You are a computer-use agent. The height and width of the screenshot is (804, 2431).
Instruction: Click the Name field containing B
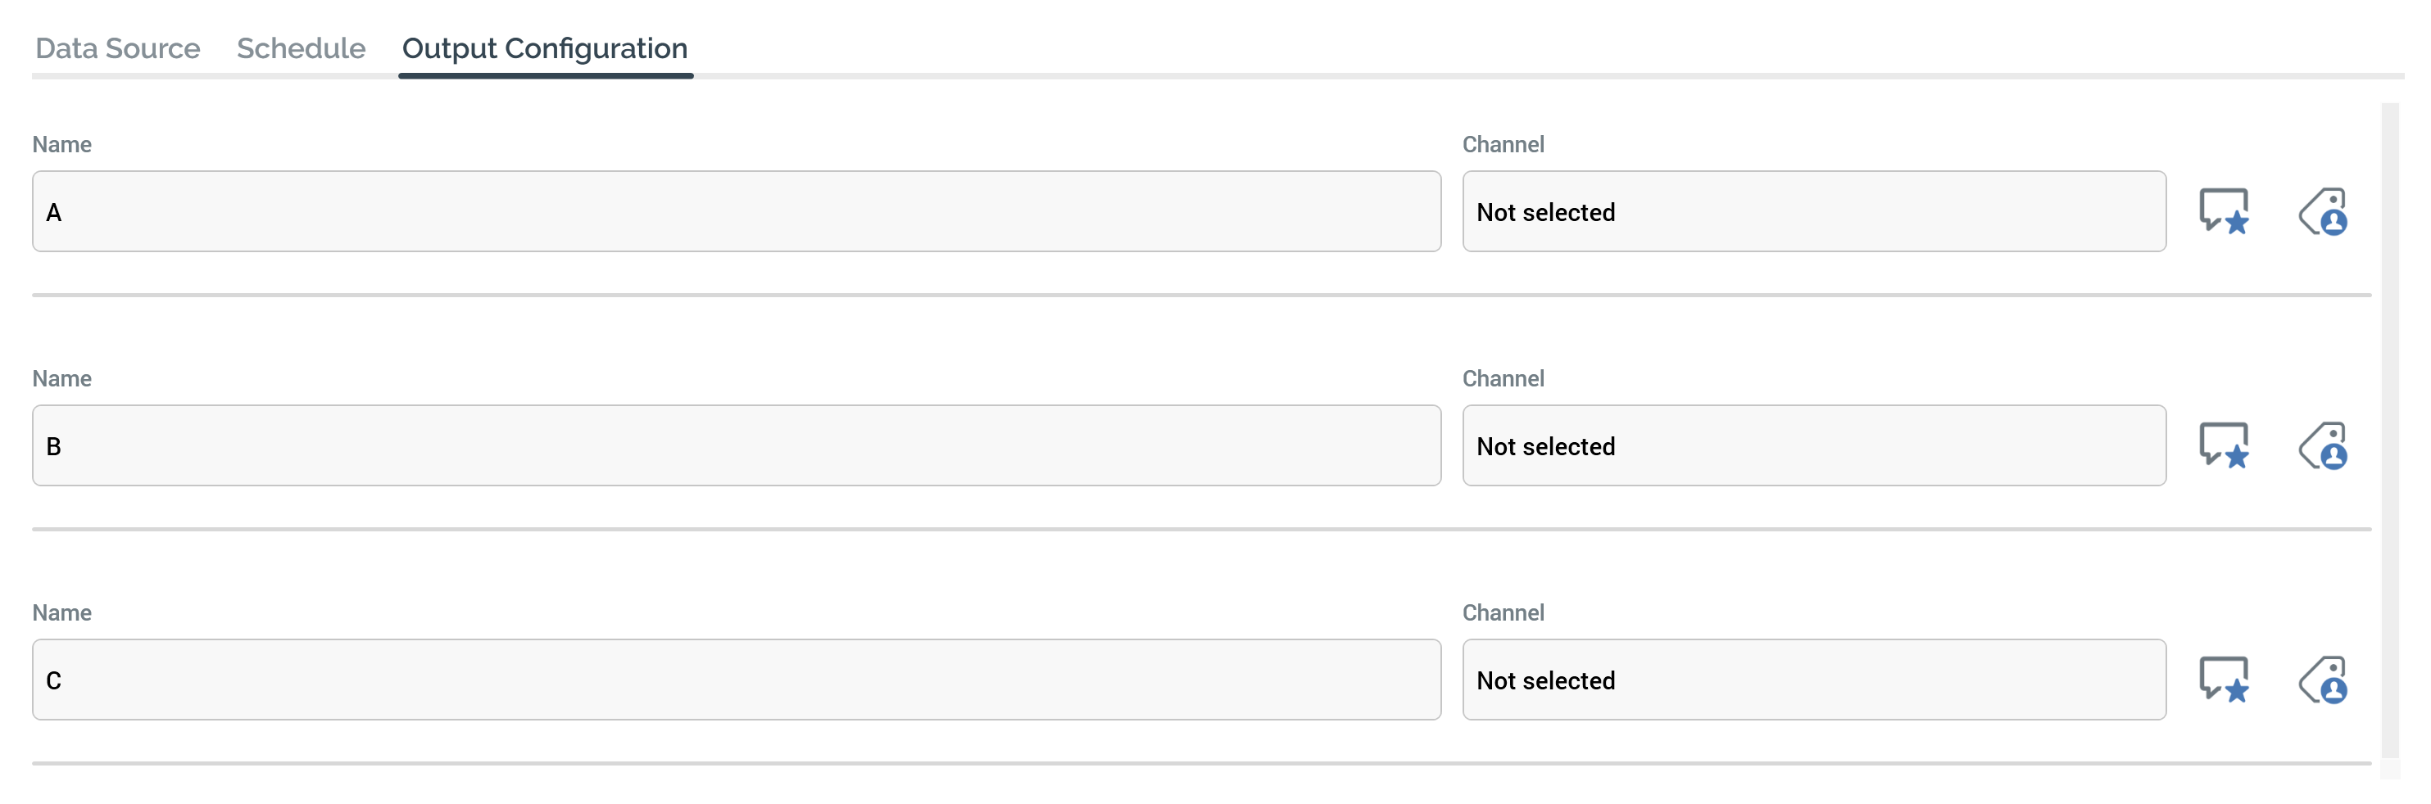pyautogui.click(x=736, y=446)
